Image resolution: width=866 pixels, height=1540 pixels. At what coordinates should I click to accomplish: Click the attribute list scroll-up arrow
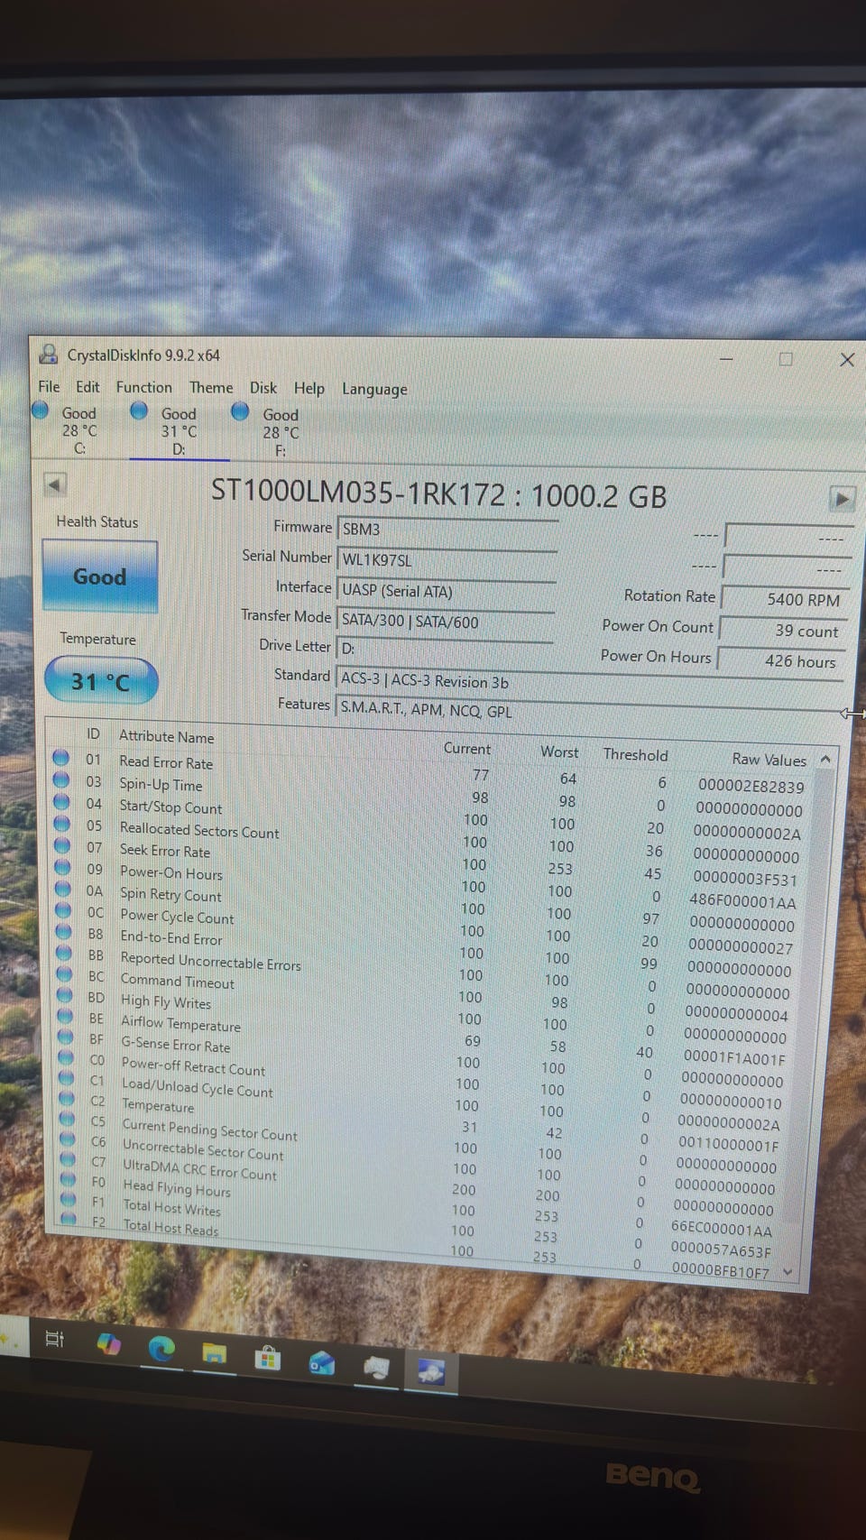825,760
